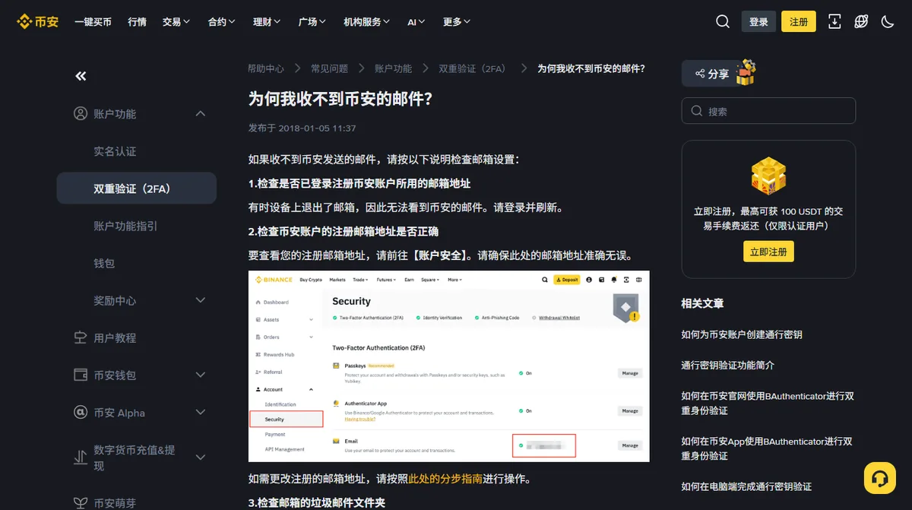
Task: Expand the 奖励中心 chevron
Action: tap(201, 300)
